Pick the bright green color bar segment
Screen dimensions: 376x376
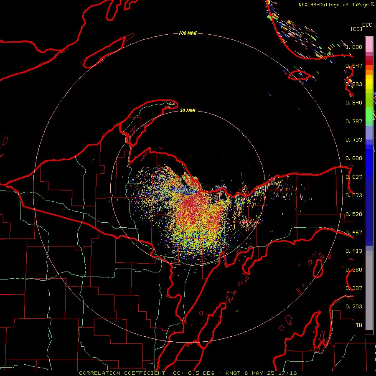point(369,114)
